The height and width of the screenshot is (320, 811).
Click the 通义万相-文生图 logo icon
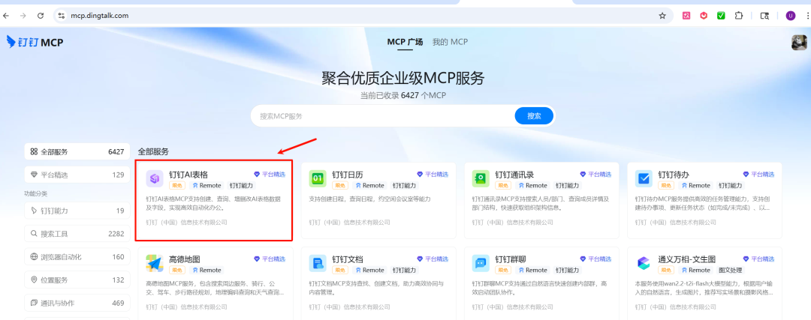point(644,263)
